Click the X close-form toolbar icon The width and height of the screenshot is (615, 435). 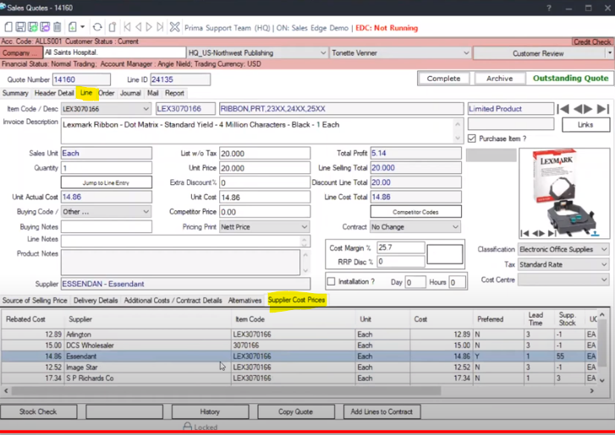(174, 27)
